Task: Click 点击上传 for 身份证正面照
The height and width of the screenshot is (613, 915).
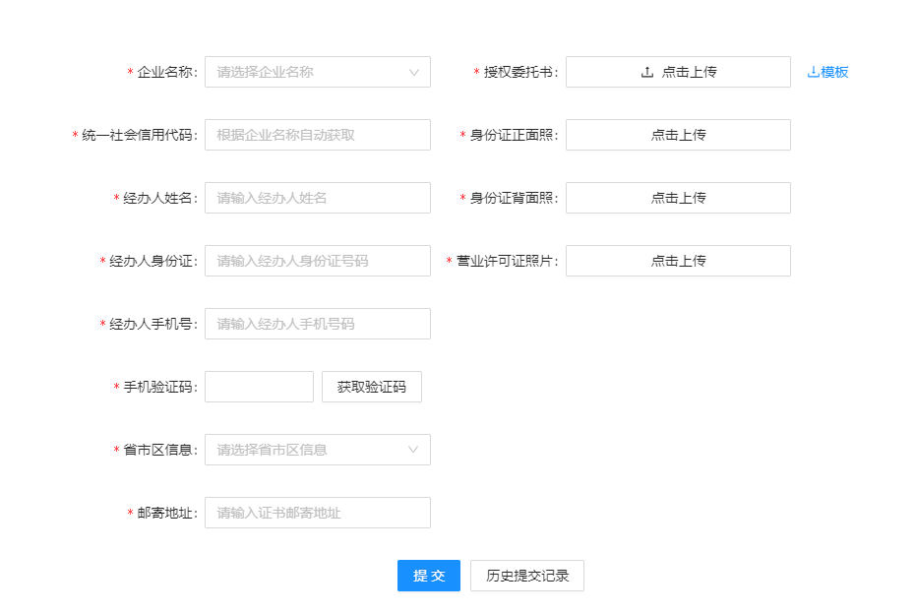Action: (x=678, y=135)
